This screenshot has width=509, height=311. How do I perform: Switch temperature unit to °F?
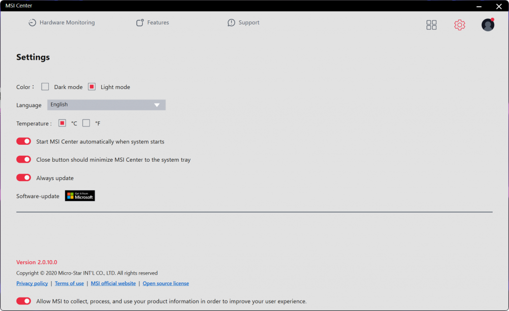(x=86, y=123)
